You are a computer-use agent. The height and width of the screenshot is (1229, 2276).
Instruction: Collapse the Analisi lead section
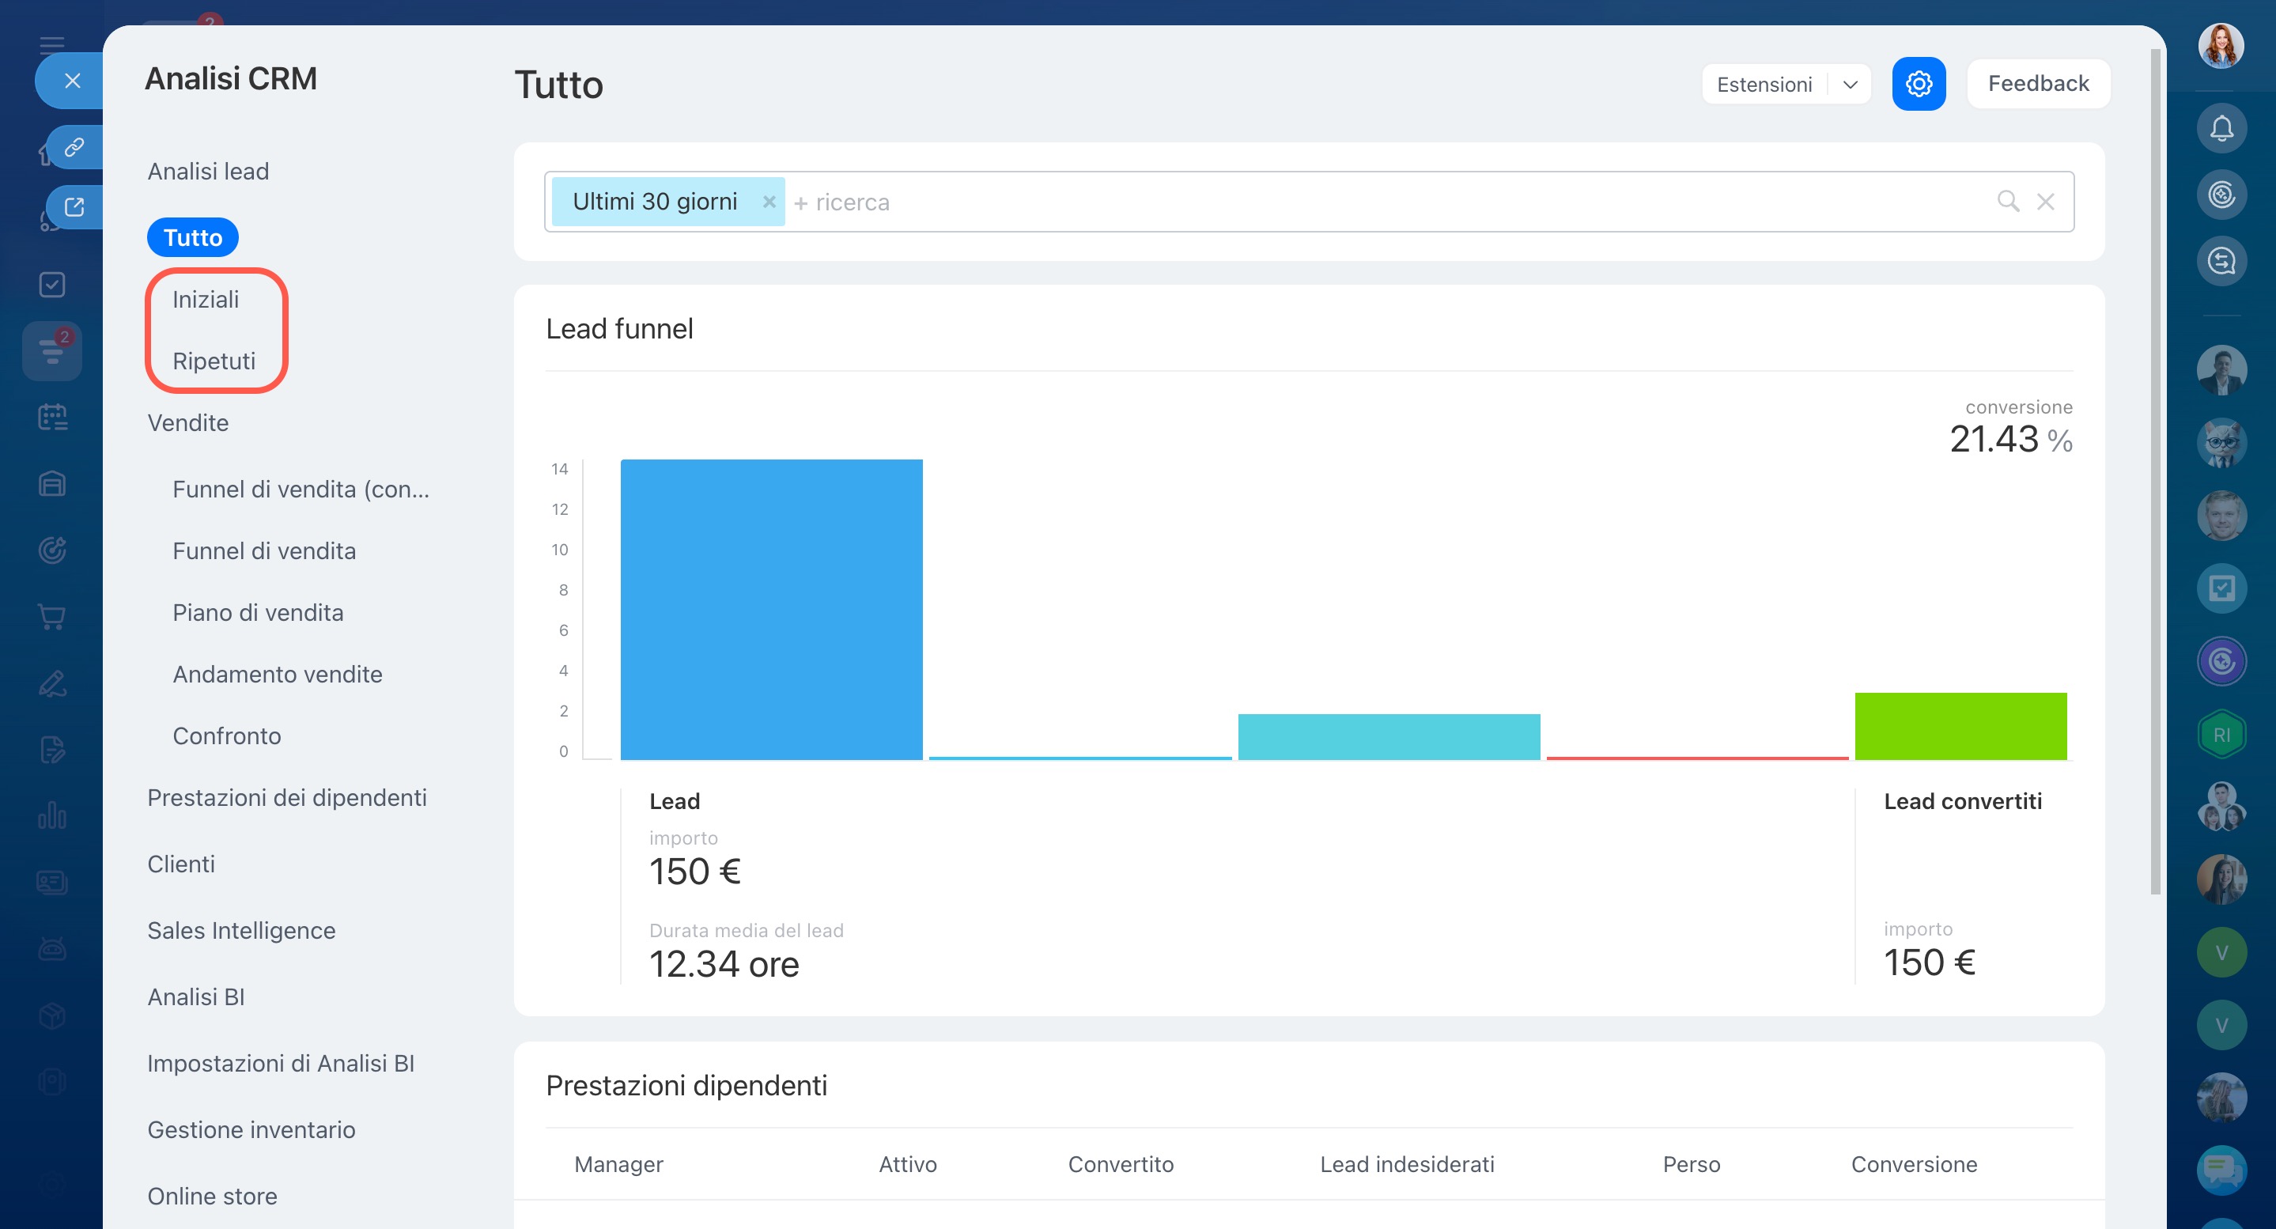(x=209, y=172)
